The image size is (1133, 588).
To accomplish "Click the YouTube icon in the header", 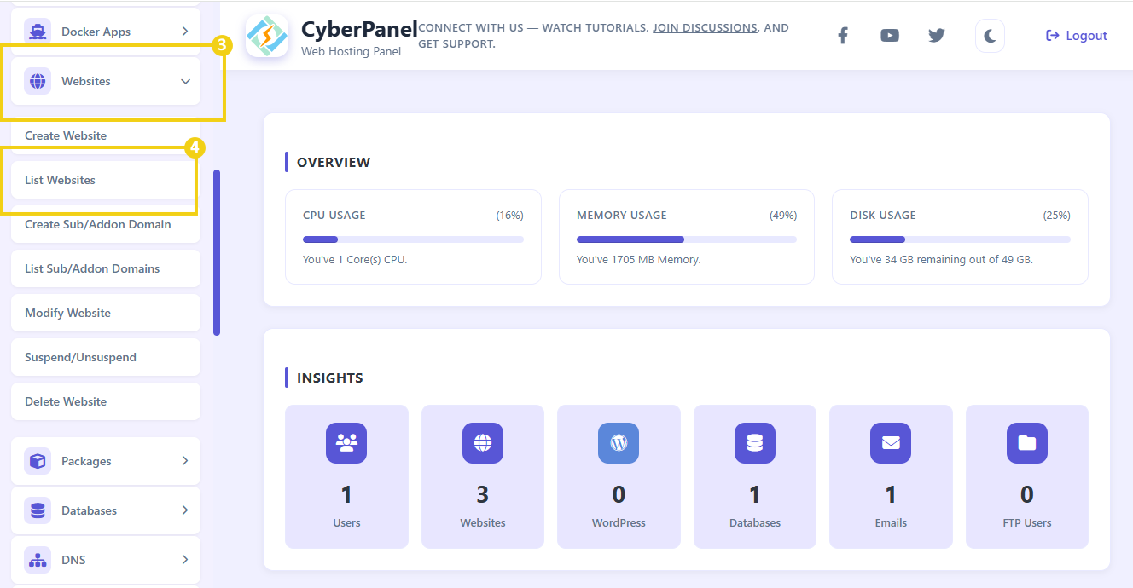I will [x=889, y=35].
